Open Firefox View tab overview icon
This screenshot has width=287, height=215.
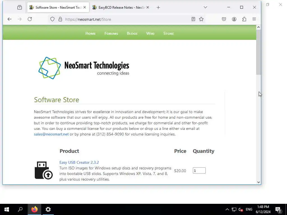point(20,8)
